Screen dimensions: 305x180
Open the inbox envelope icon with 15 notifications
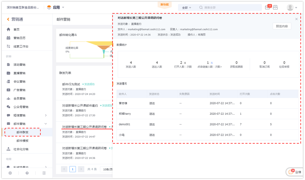(267, 7)
